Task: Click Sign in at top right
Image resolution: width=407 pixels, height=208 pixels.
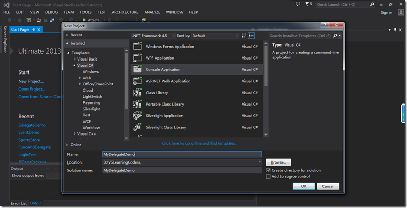Action: click(386, 13)
